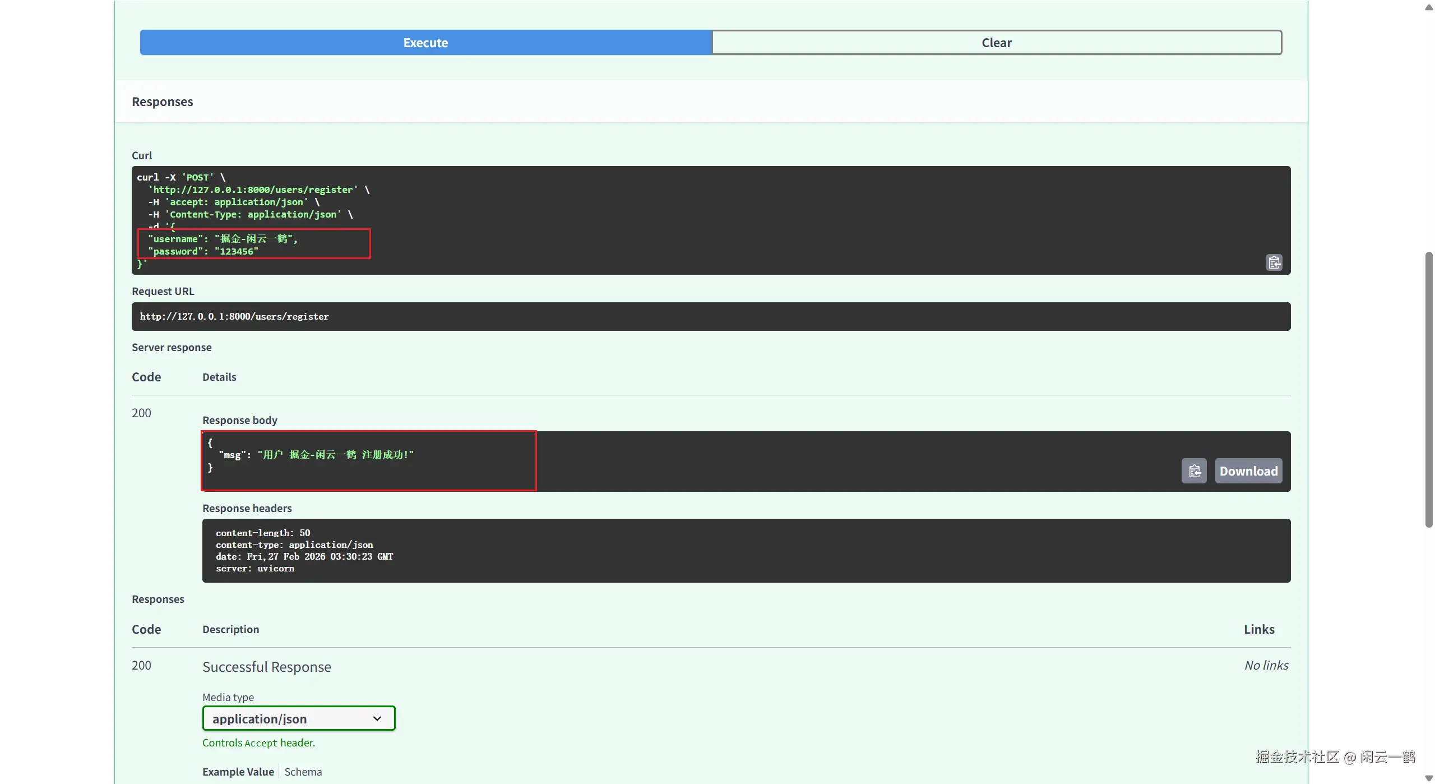Click the Request URL text block

(234, 317)
